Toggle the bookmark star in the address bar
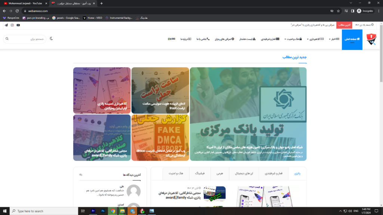Image resolution: width=383 pixels, height=215 pixels. click(338, 11)
